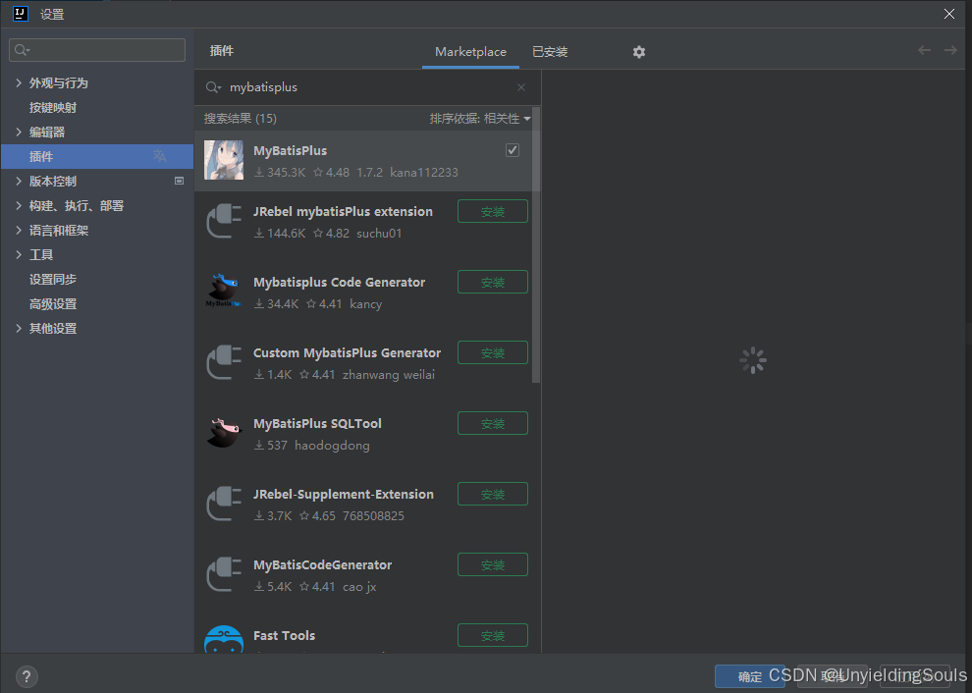Click the MyBatisPlus SQLTool bird icon
Screen dimensions: 972x693
(x=224, y=433)
